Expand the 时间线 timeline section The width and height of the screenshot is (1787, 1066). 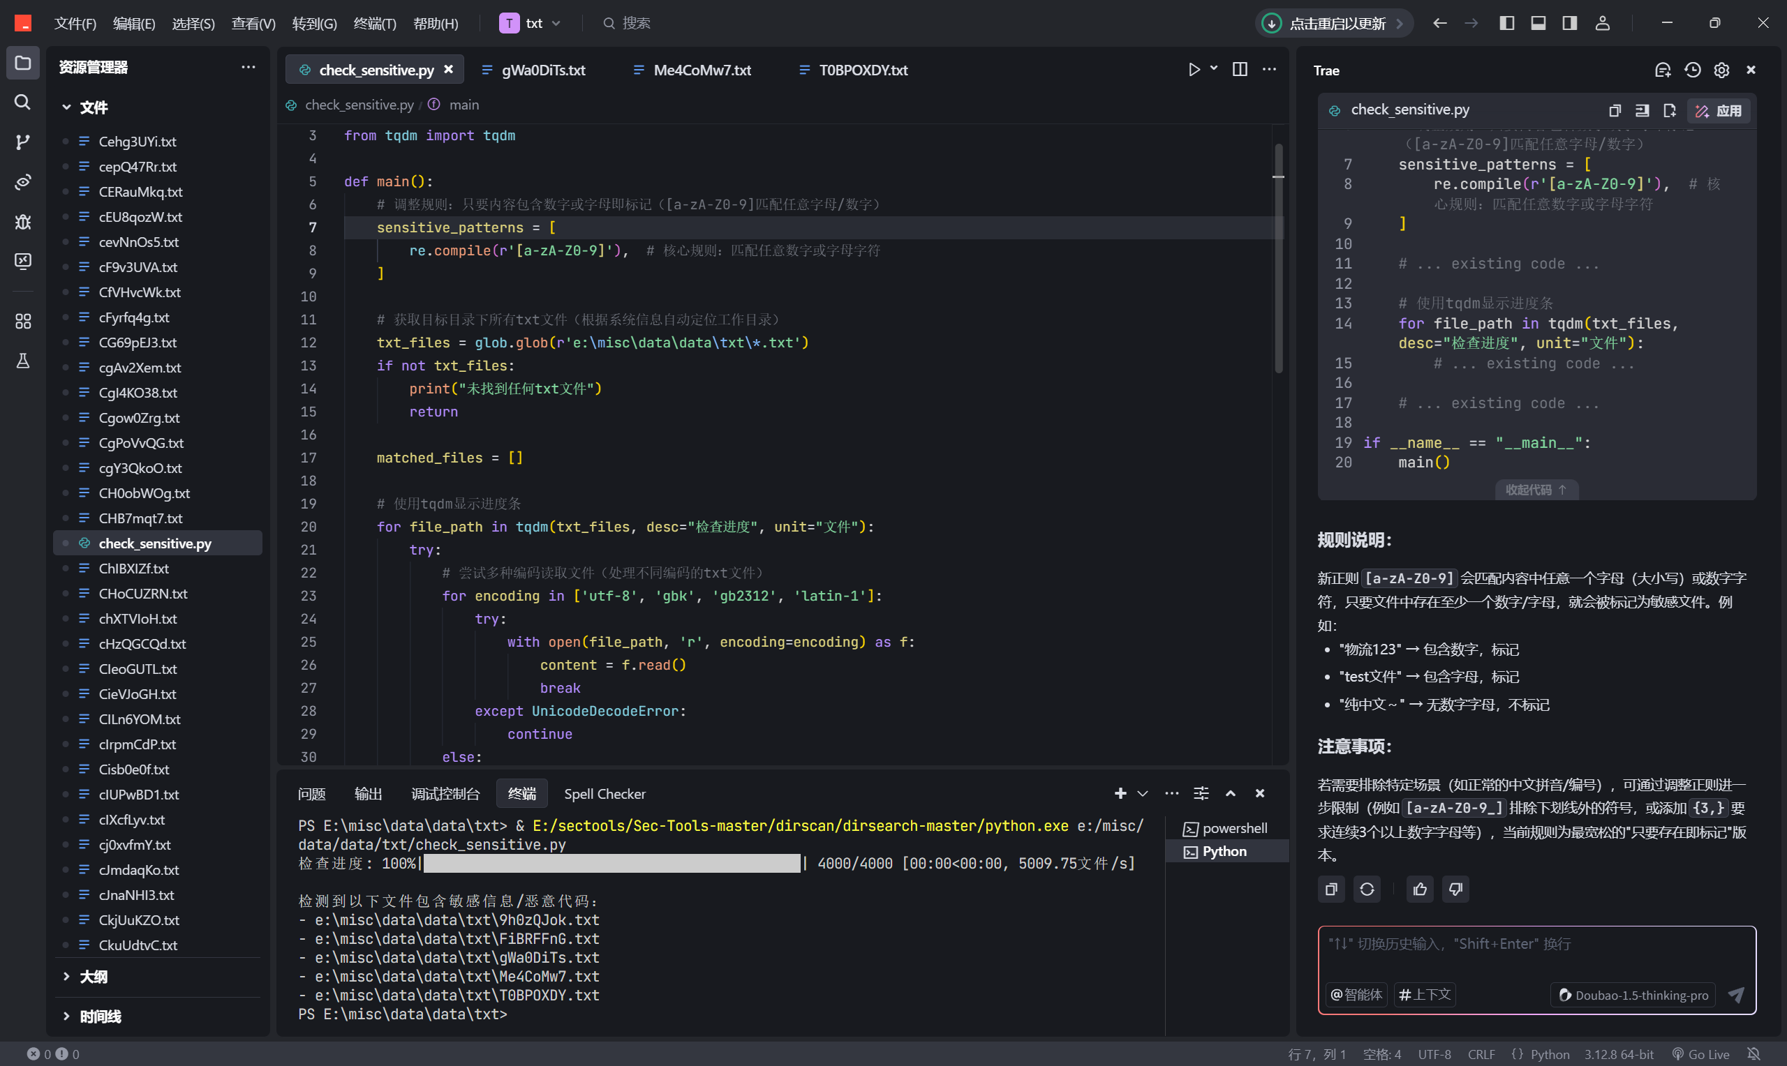click(x=100, y=1016)
